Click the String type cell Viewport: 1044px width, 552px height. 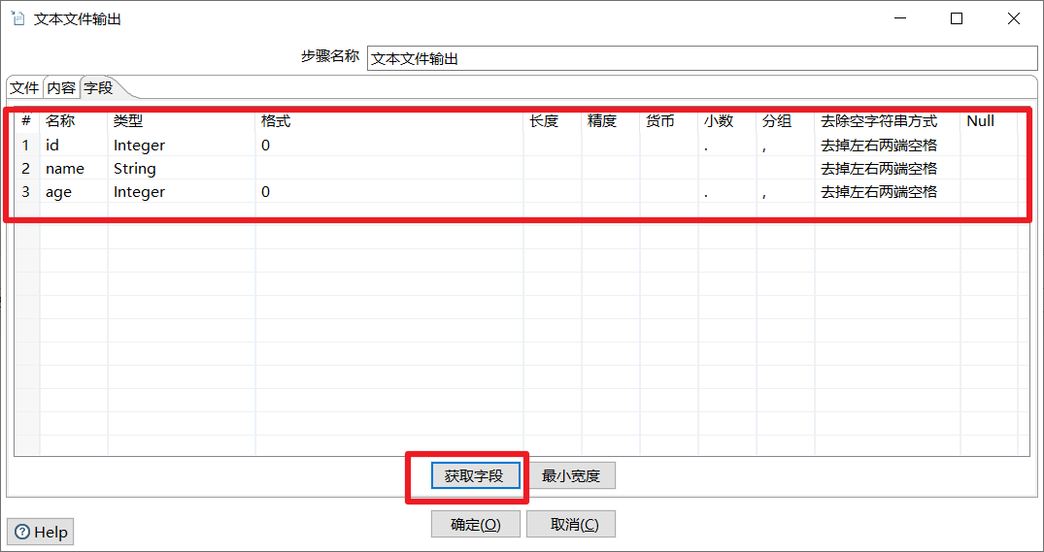(x=182, y=168)
